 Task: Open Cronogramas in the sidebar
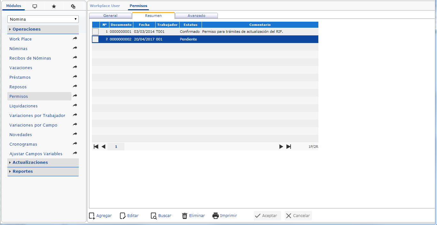click(23, 144)
